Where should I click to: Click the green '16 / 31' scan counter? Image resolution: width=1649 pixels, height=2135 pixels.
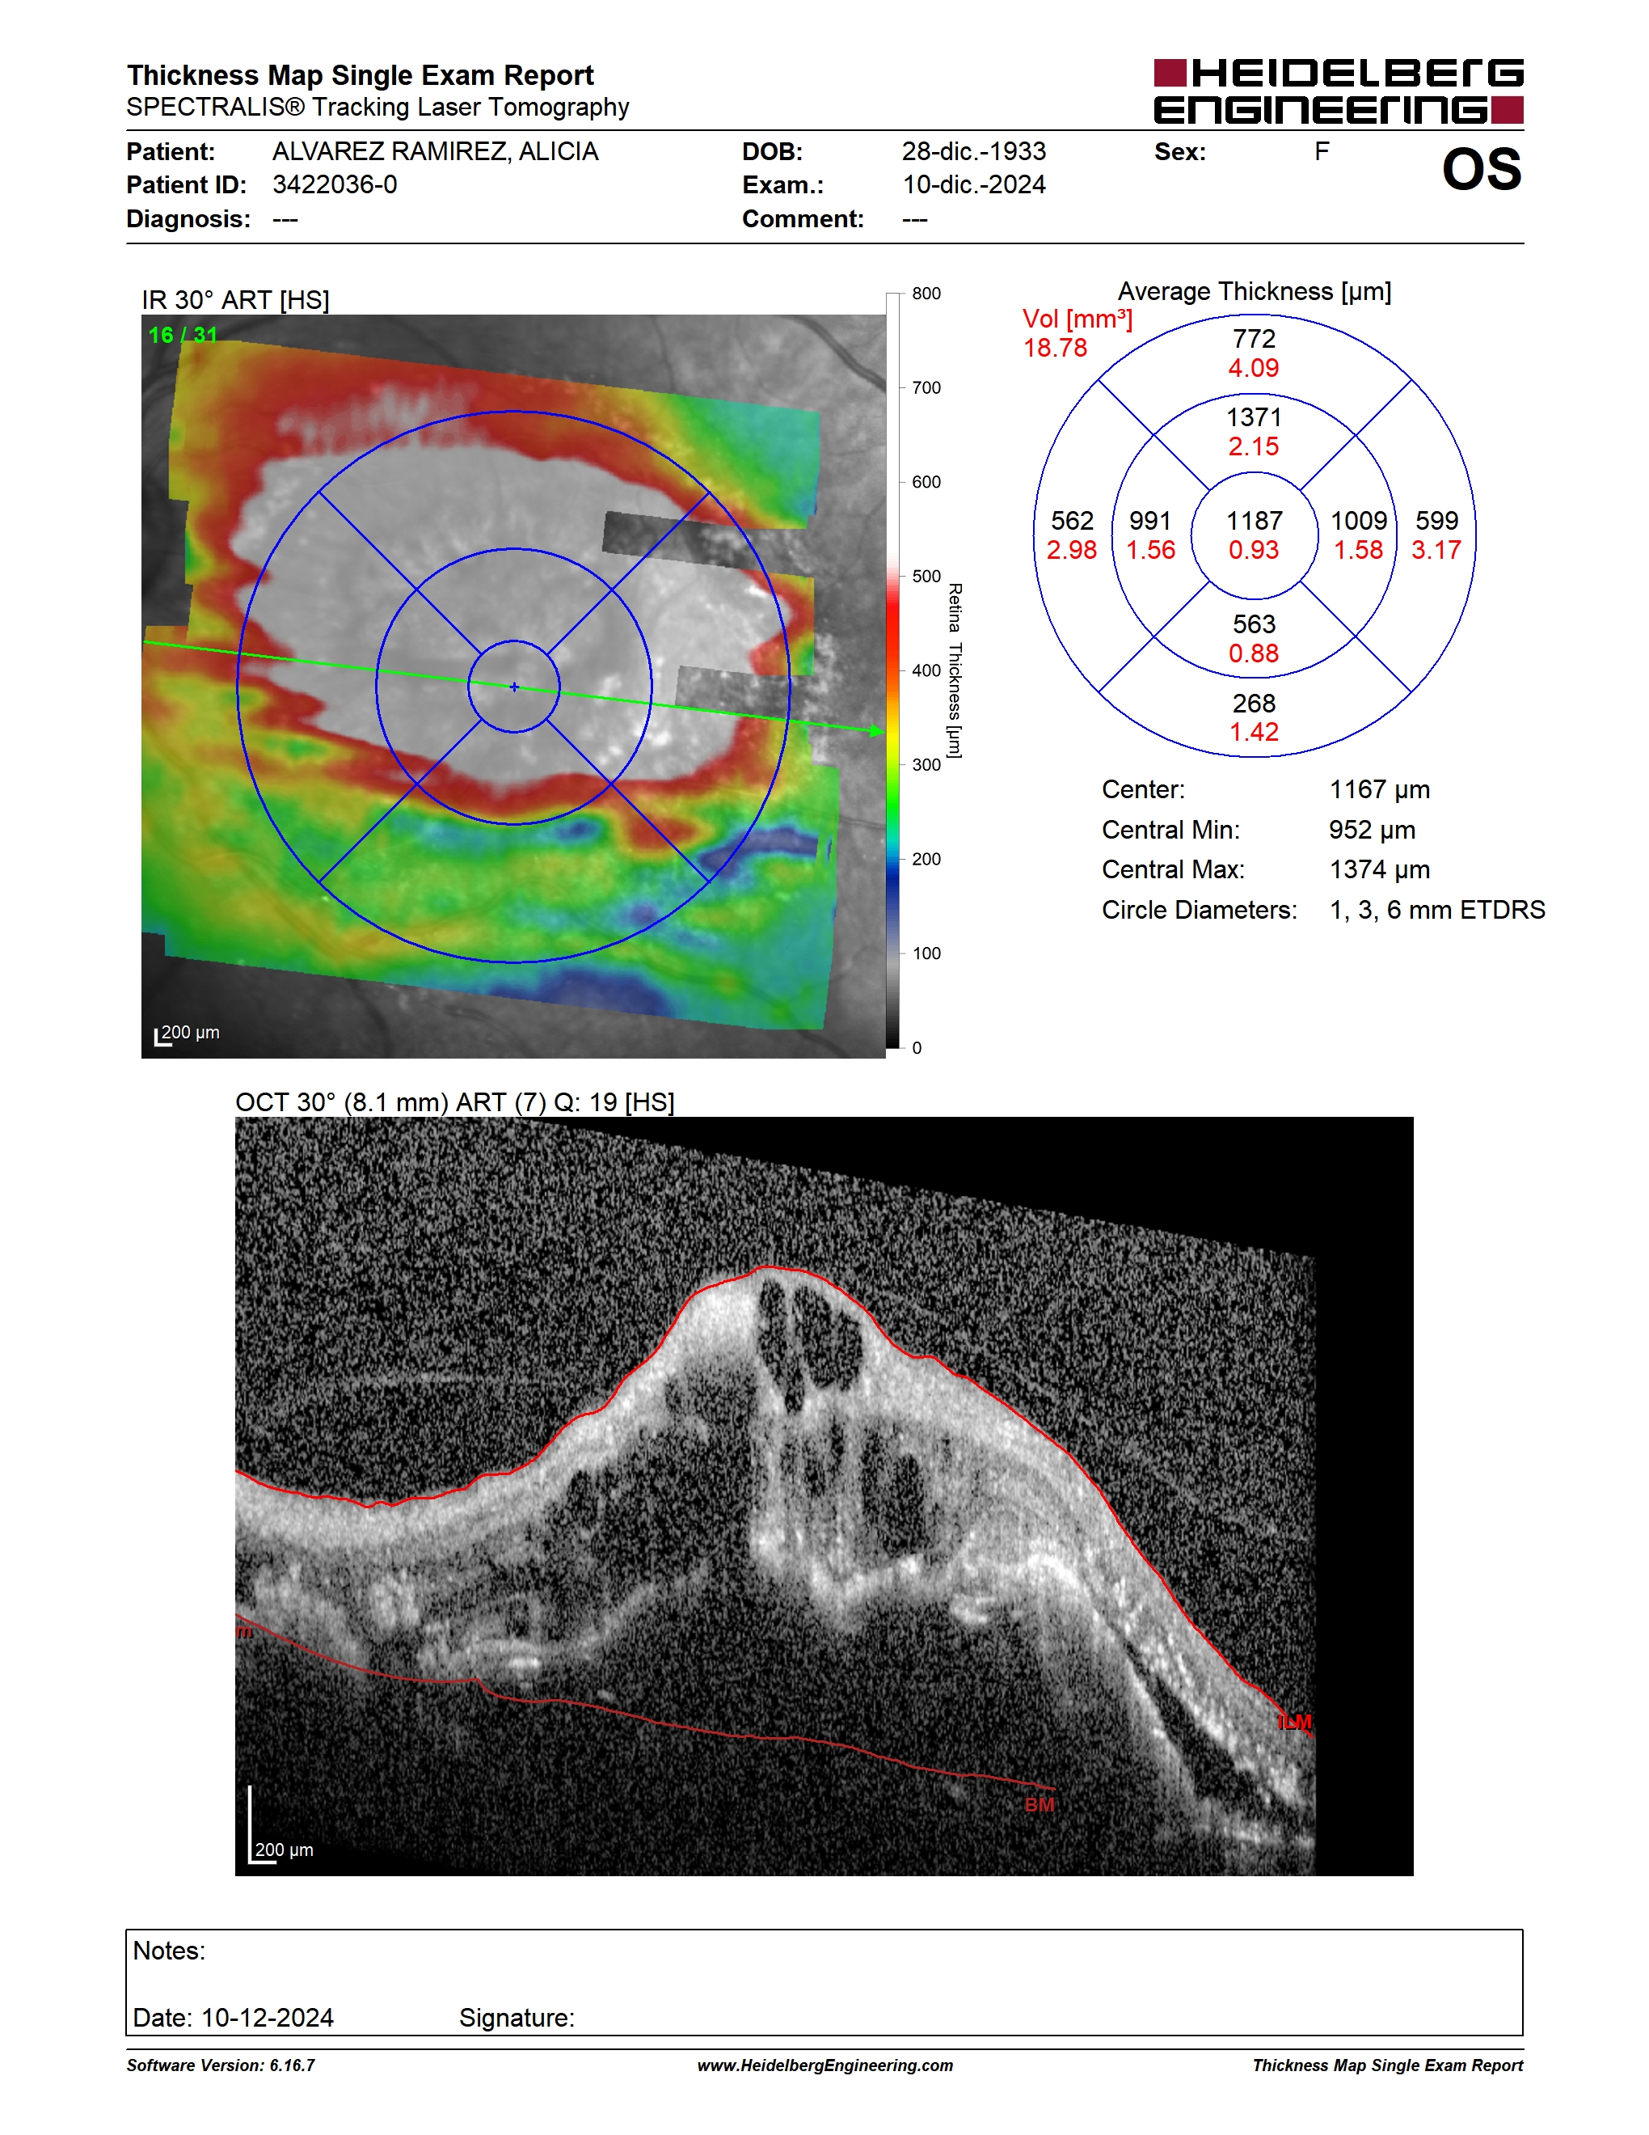[183, 336]
